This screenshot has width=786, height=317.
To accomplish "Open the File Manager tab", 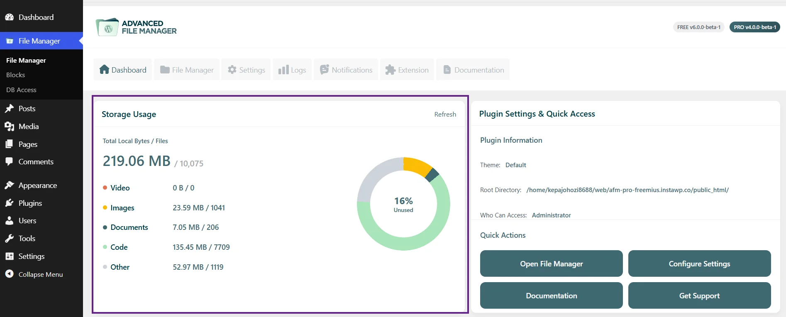I will (187, 70).
